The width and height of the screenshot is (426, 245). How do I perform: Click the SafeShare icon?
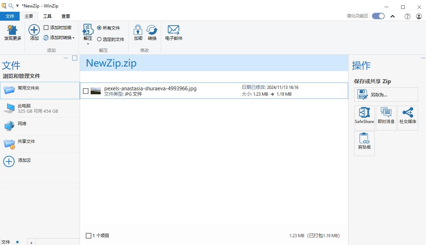364,112
